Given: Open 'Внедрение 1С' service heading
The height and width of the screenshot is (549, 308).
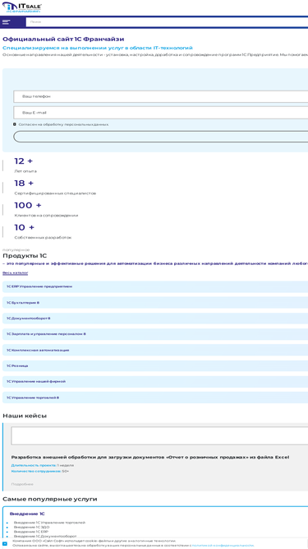Looking at the screenshot, I should pyautogui.click(x=27, y=514).
